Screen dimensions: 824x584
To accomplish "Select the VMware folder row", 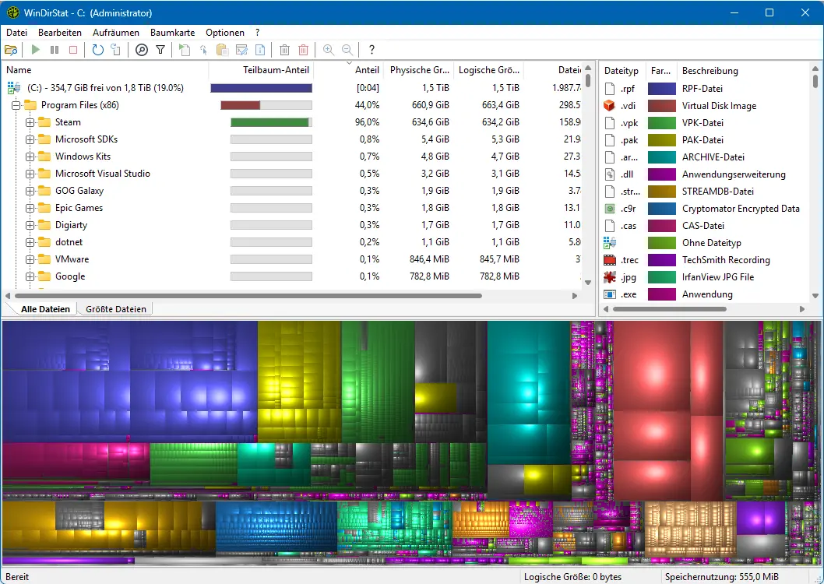I will (x=72, y=259).
